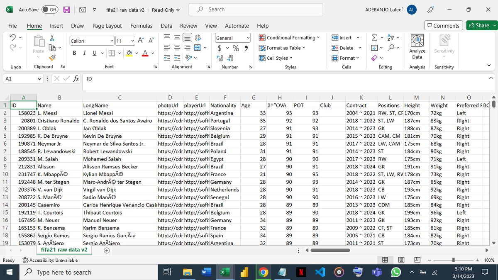Select the Merge & Center icon
This screenshot has height=280, width=498.
point(198,47)
